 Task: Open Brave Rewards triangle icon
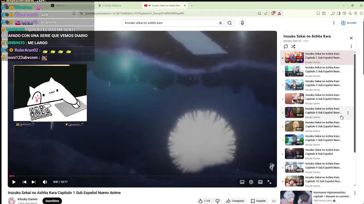279,13
